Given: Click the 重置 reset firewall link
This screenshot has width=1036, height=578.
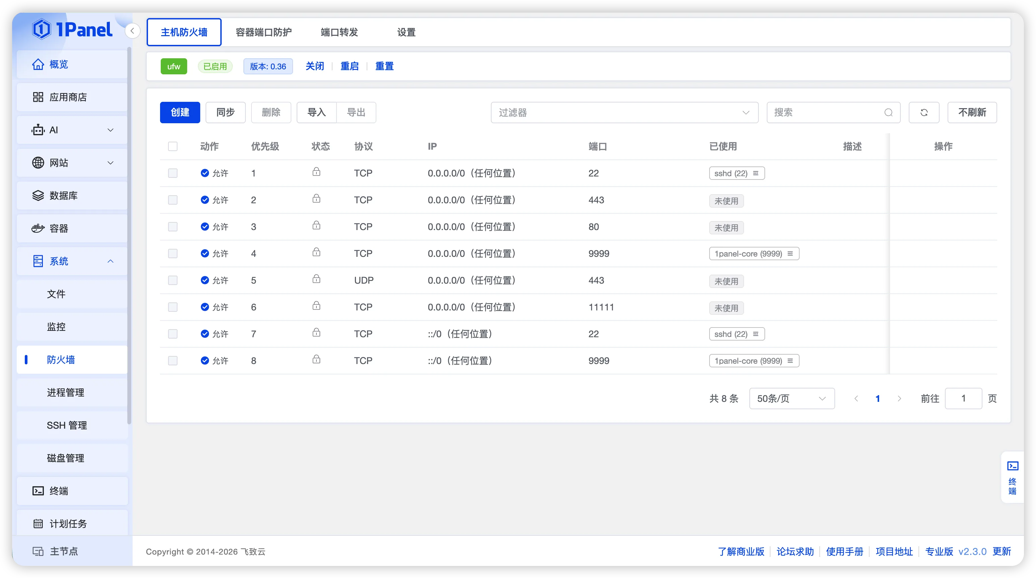Looking at the screenshot, I should click(384, 66).
